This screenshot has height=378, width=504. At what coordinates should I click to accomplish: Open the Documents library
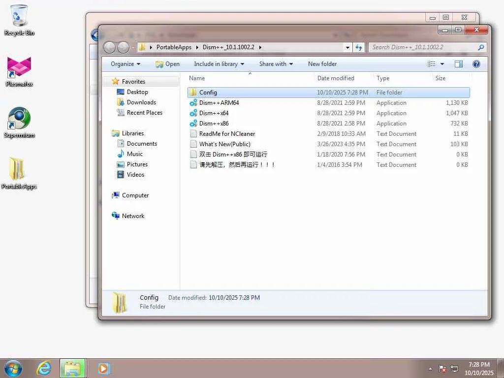pos(142,143)
